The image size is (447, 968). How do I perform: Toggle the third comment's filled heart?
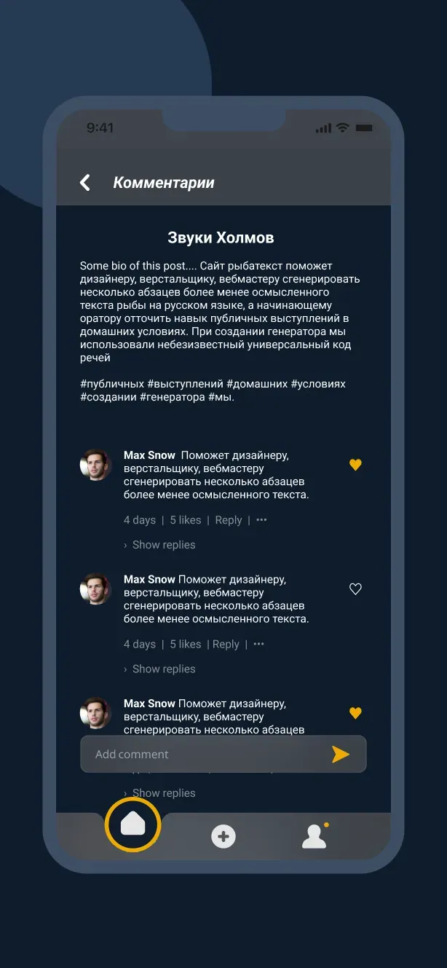coord(355,713)
